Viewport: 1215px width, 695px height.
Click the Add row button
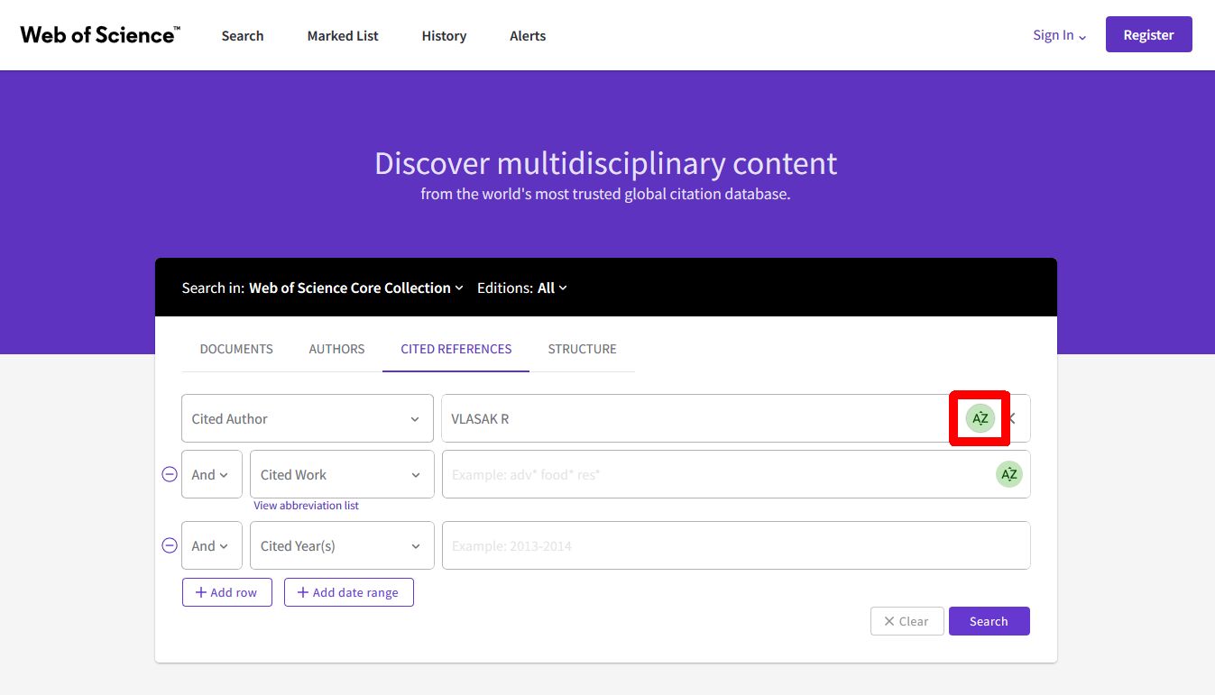pos(227,592)
